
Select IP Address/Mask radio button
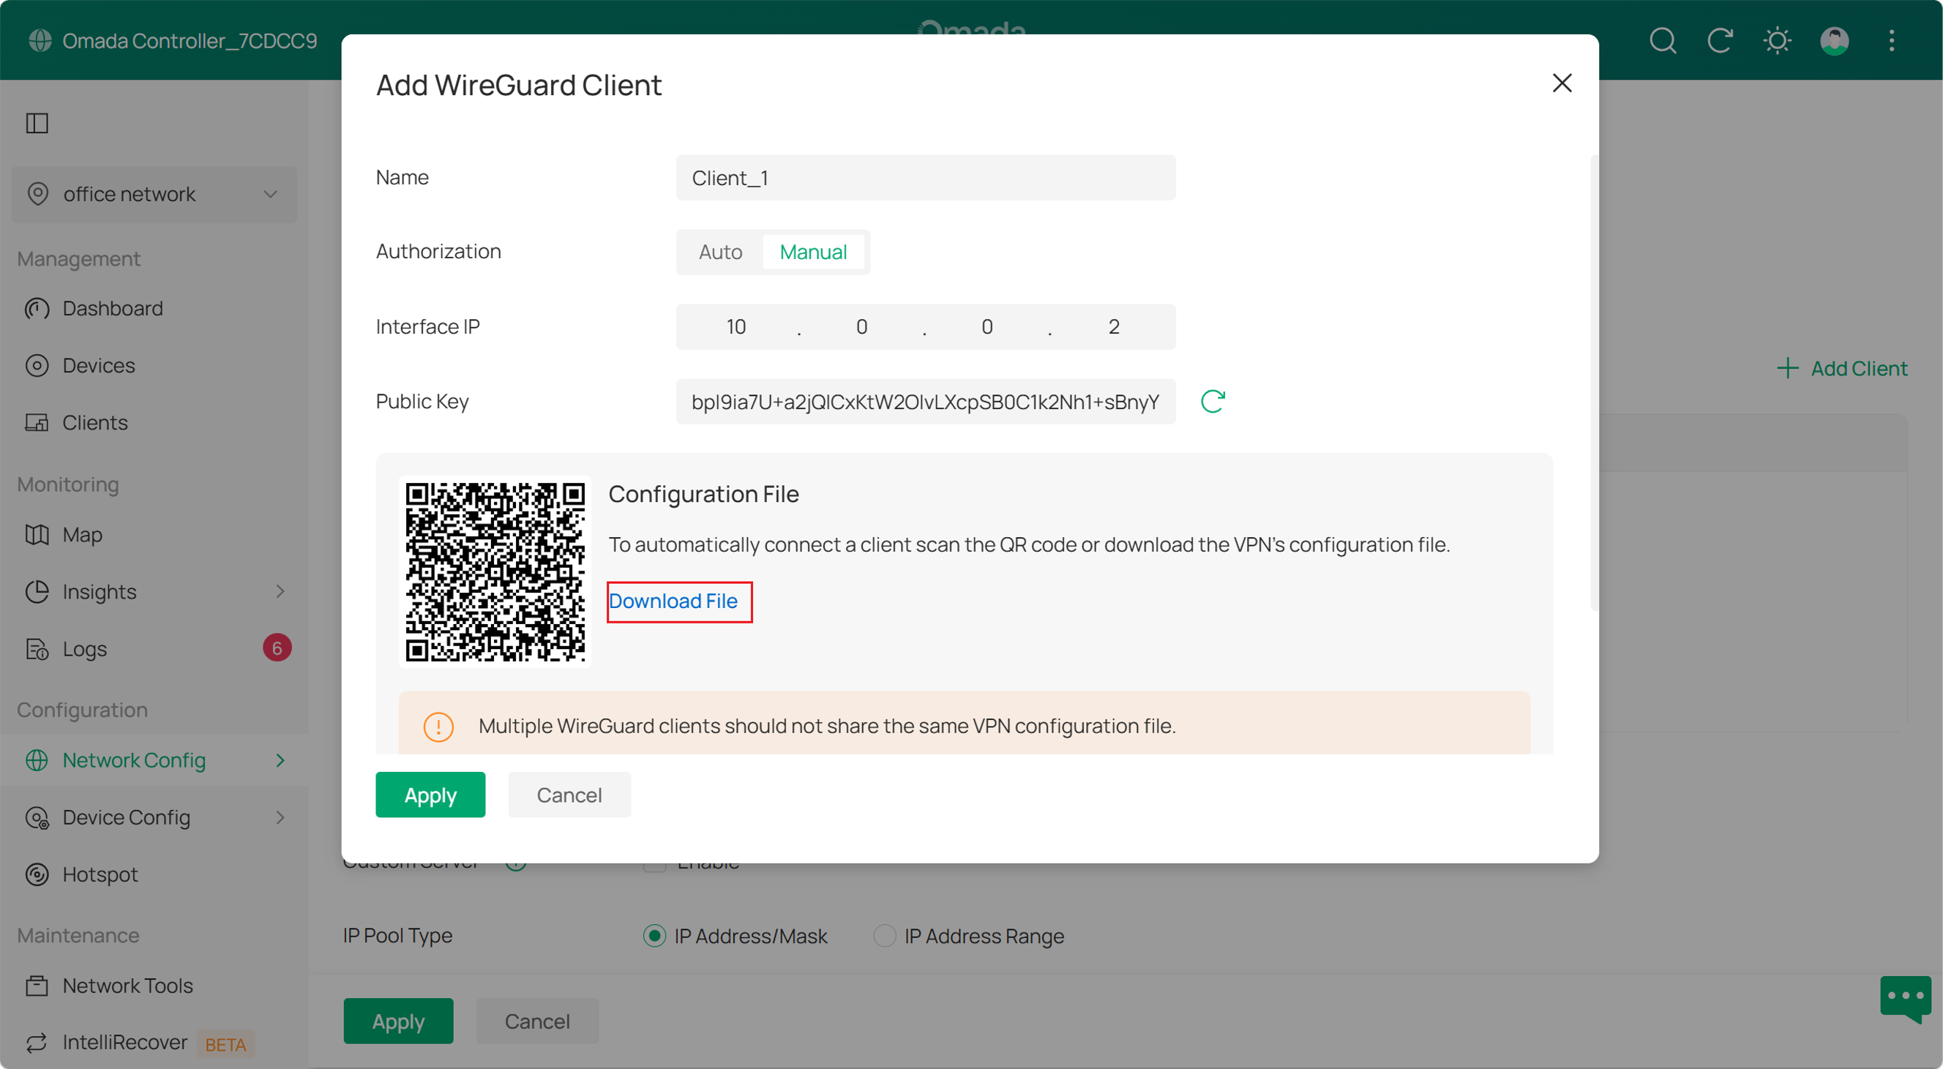[654, 936]
